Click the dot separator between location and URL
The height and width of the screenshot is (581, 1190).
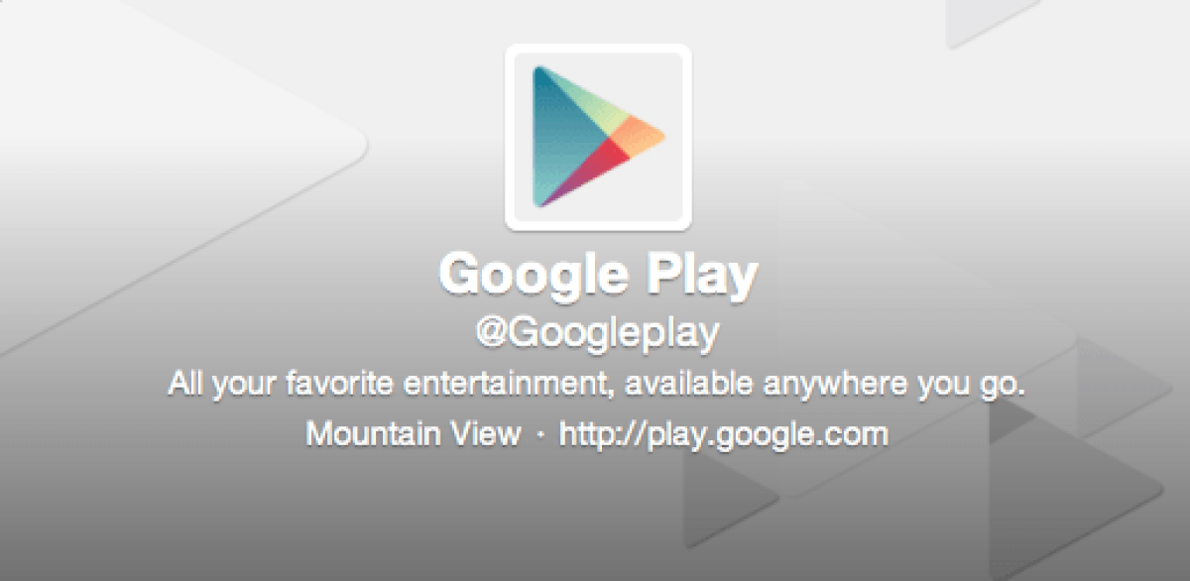pyautogui.click(x=540, y=435)
